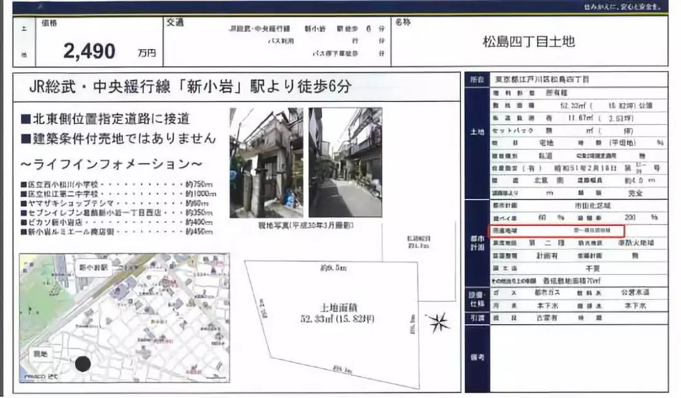
Task: Click the 新小岩 station name in 交通
Action: click(315, 28)
